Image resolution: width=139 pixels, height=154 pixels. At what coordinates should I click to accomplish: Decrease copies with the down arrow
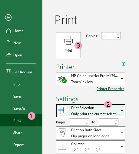pyautogui.click(x=118, y=38)
